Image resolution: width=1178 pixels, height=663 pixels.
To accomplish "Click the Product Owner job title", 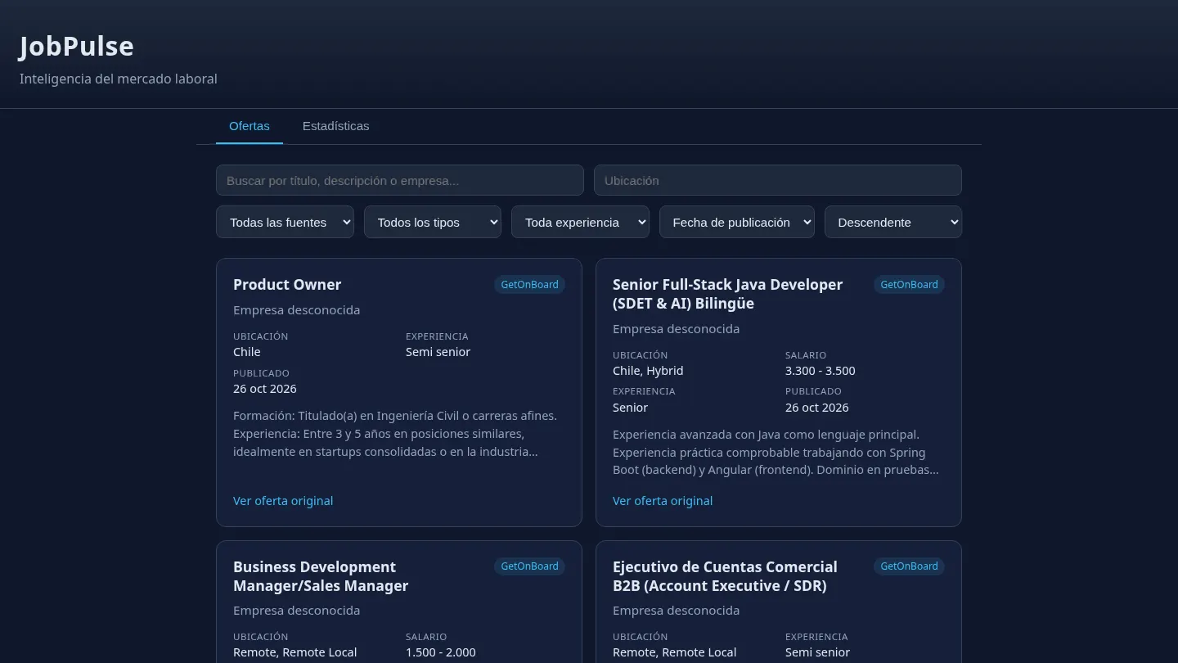I will [287, 285].
